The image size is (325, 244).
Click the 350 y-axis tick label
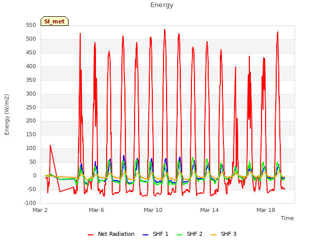pos(31,80)
